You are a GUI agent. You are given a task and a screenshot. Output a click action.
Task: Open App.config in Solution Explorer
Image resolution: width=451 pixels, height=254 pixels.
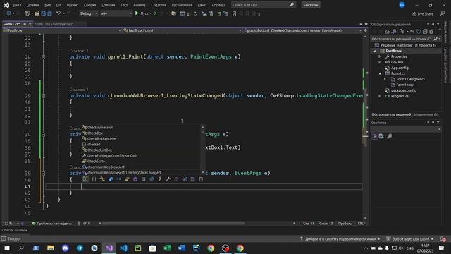tap(400, 68)
